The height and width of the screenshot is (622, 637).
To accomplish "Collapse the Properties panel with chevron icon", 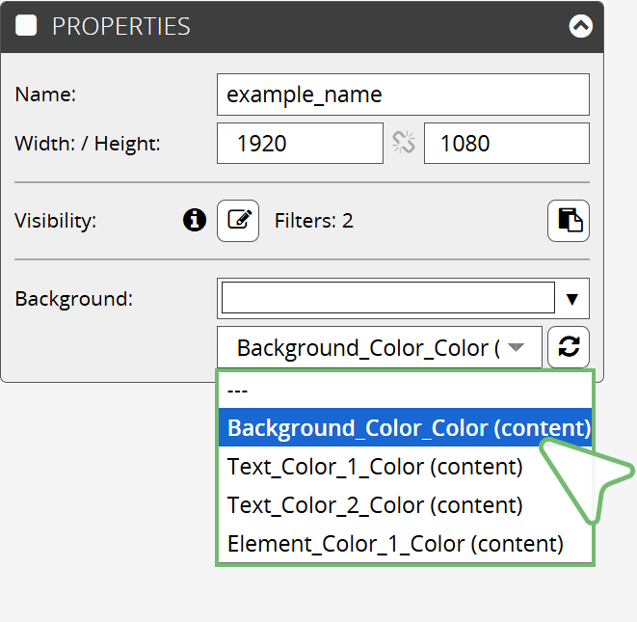I will click(580, 26).
